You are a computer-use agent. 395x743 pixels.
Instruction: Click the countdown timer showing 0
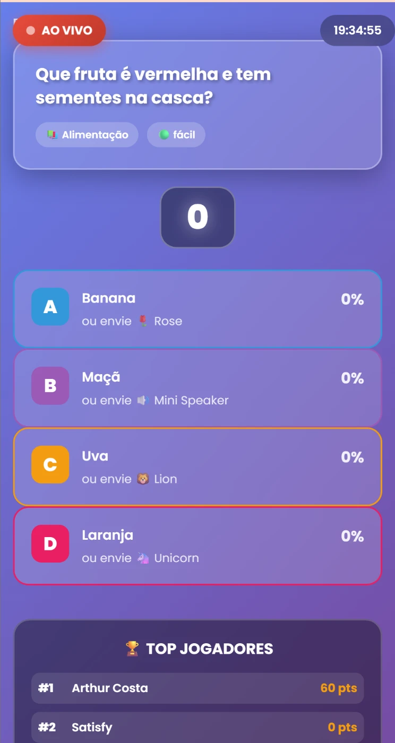point(197,218)
